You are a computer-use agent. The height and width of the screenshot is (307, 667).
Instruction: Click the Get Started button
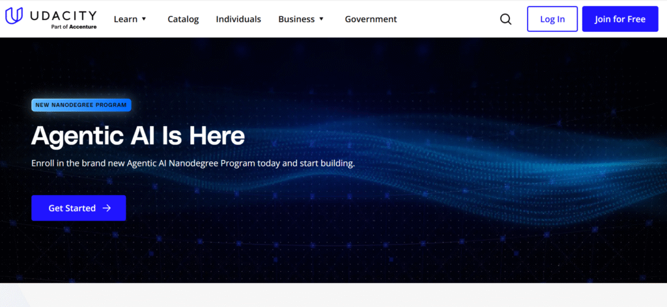(79, 208)
